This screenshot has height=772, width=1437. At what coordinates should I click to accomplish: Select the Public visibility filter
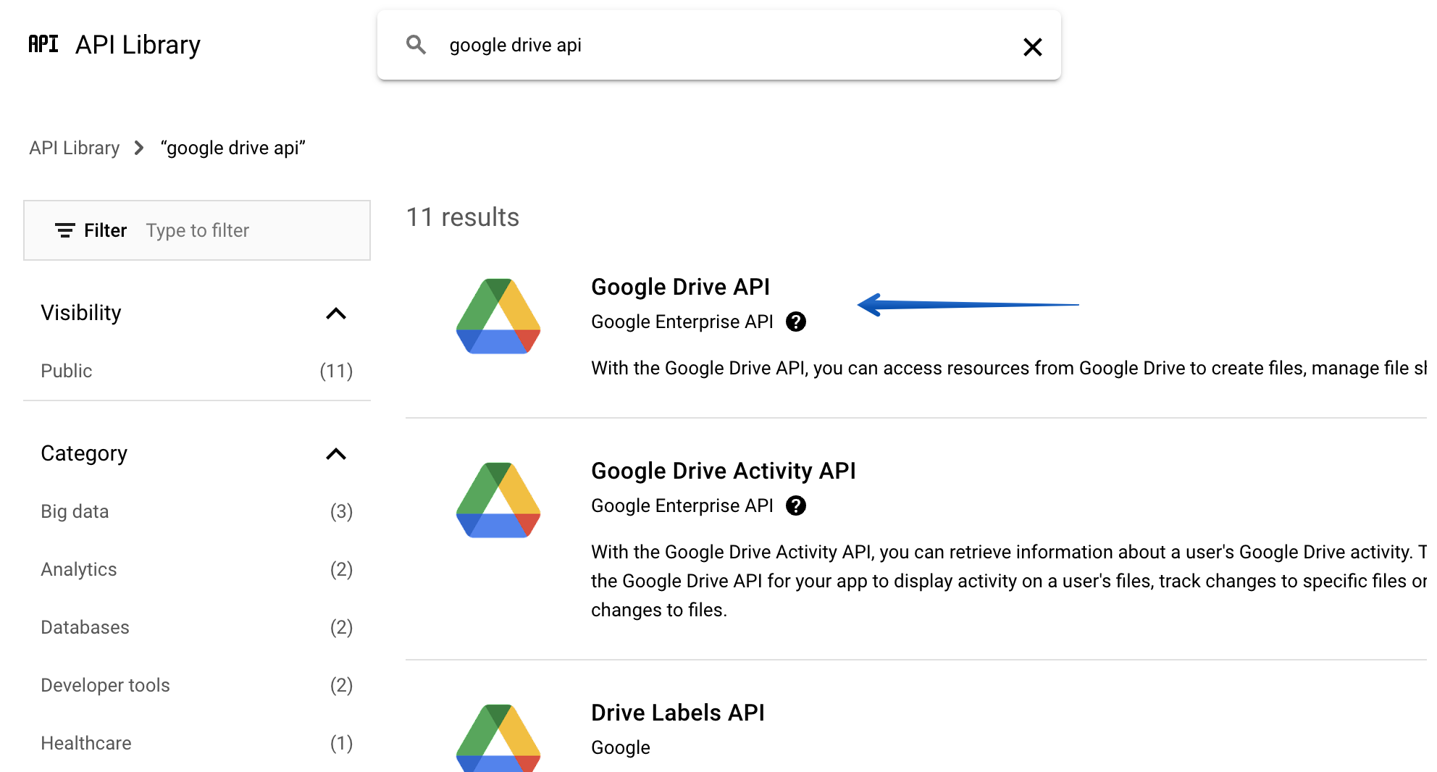click(x=67, y=371)
